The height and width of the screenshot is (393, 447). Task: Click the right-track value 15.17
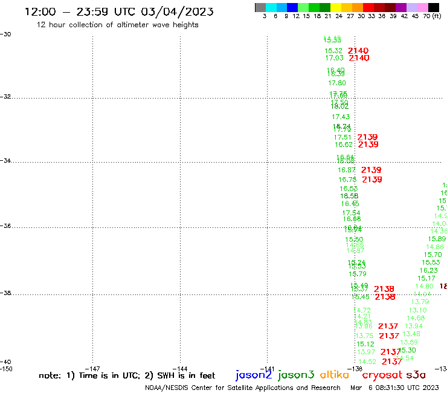(426, 278)
